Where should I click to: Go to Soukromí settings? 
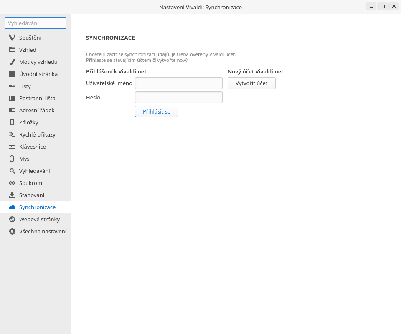35,183
